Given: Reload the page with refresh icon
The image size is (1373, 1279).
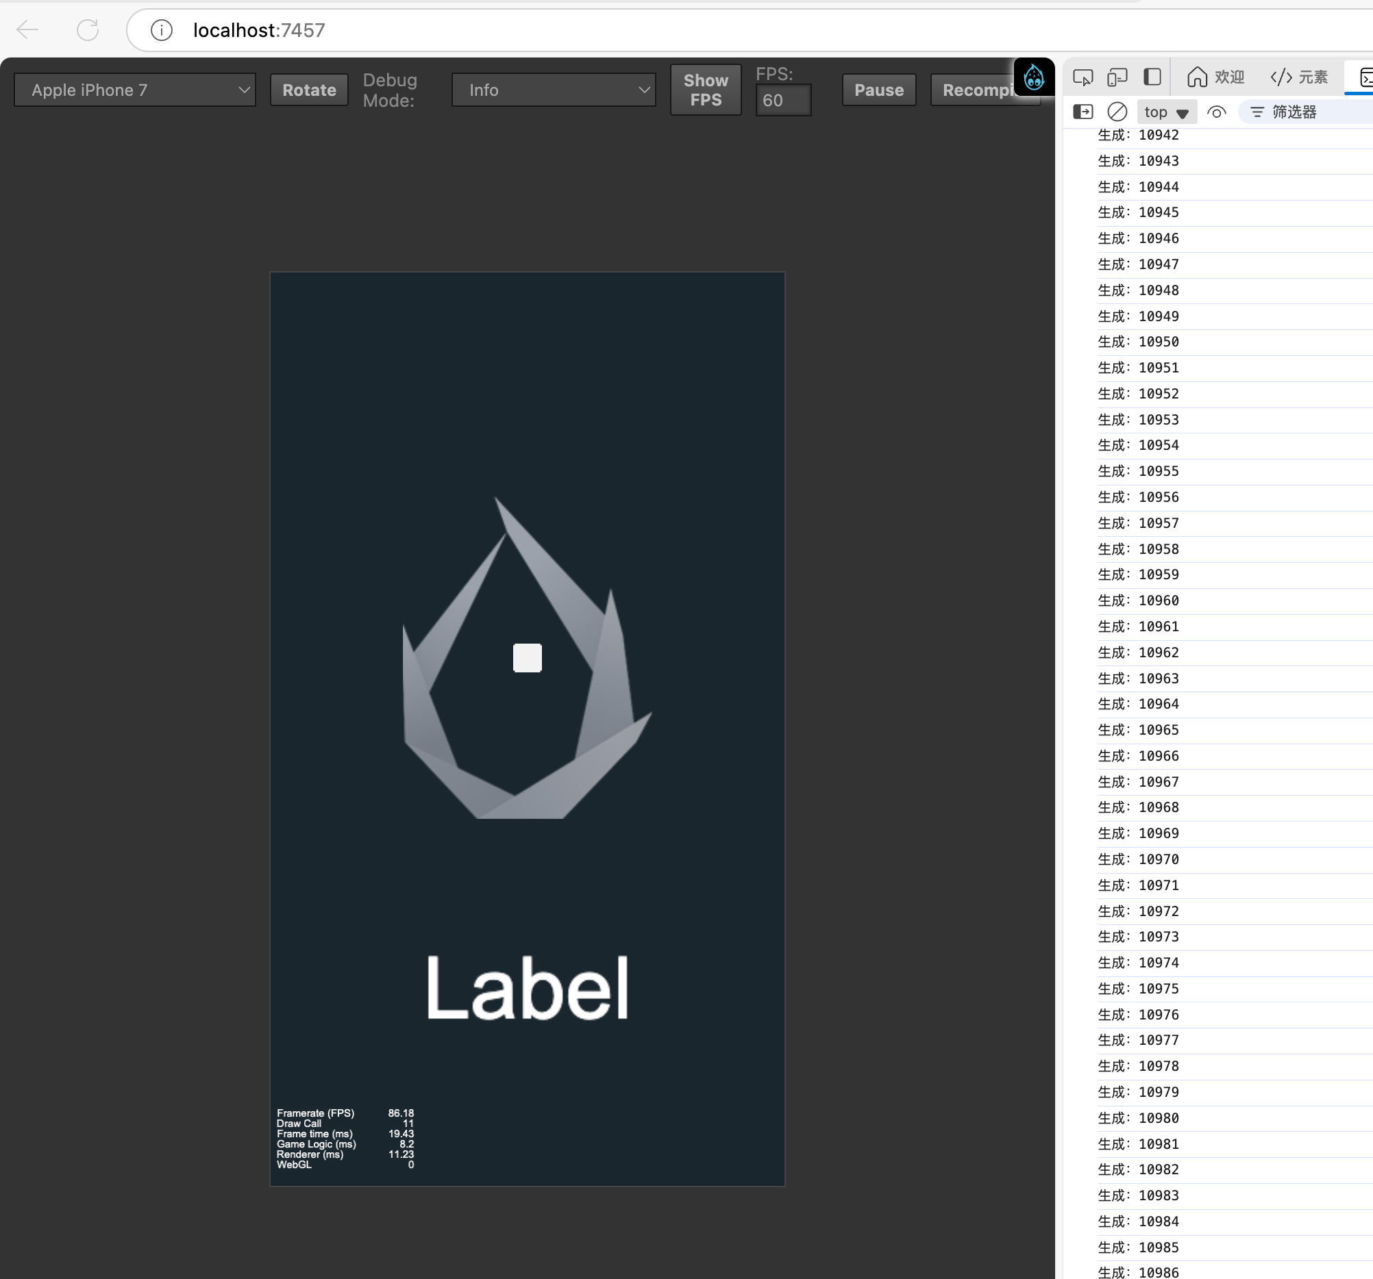Looking at the screenshot, I should 88,30.
